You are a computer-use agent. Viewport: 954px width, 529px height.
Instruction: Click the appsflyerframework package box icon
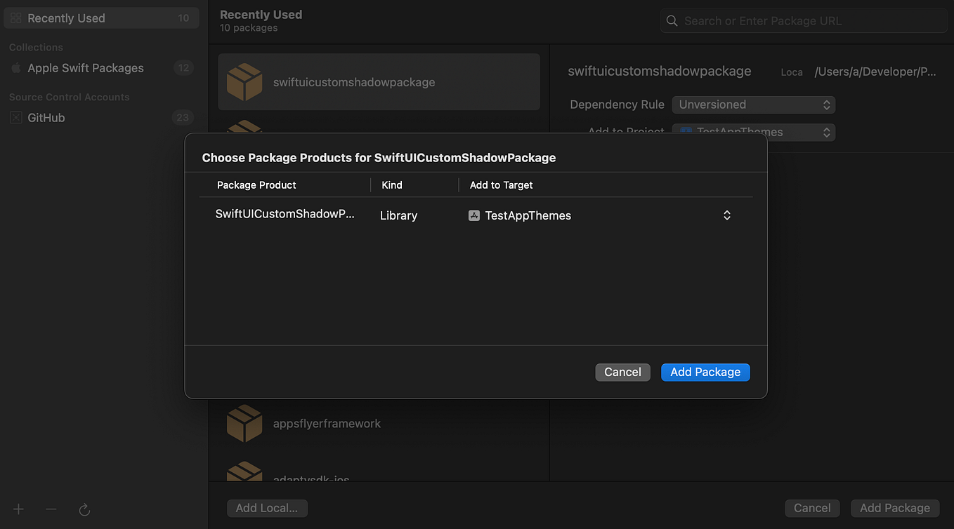pyautogui.click(x=244, y=424)
